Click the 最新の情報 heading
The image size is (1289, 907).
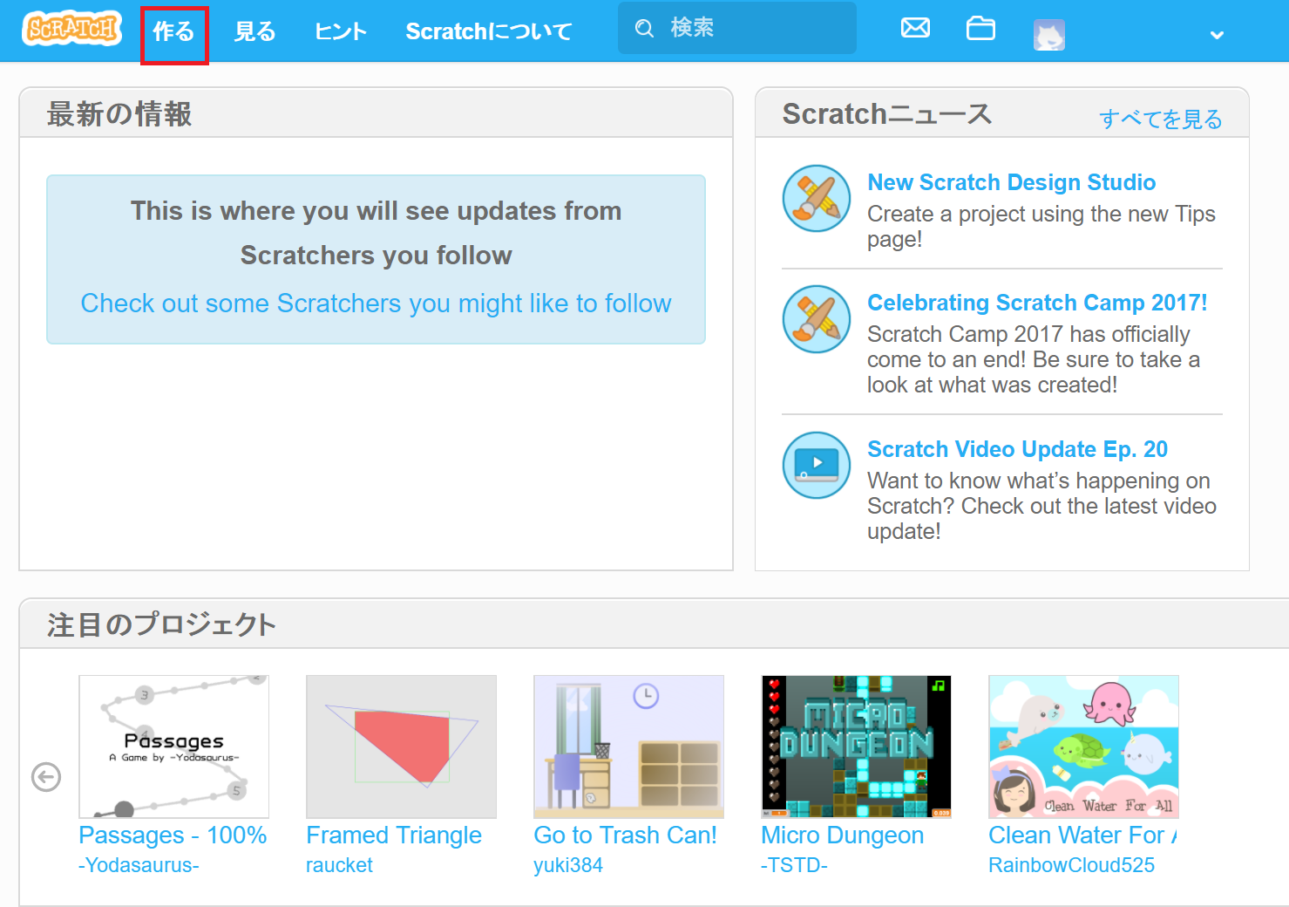click(119, 114)
